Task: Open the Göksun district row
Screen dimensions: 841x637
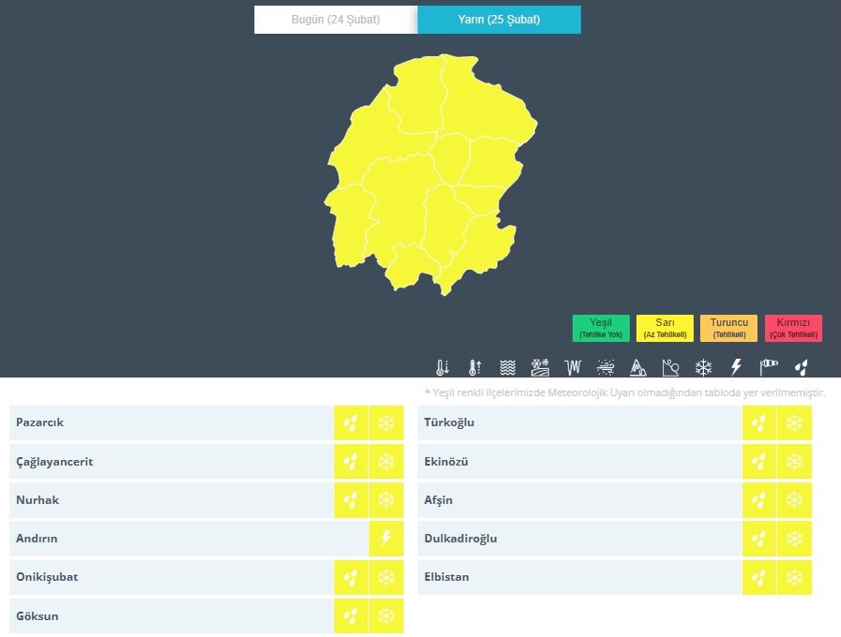Action: click(x=169, y=616)
